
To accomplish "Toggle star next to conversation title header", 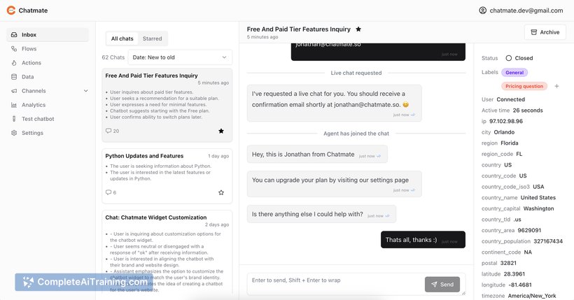I will (358, 29).
